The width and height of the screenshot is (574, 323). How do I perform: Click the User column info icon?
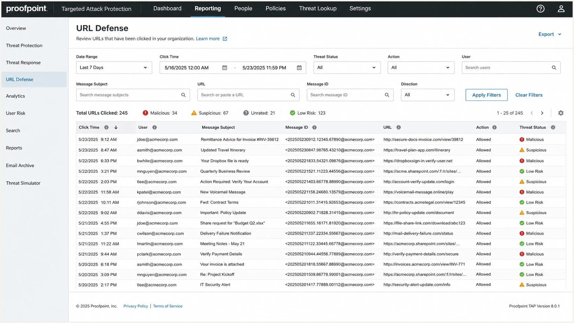[154, 127]
